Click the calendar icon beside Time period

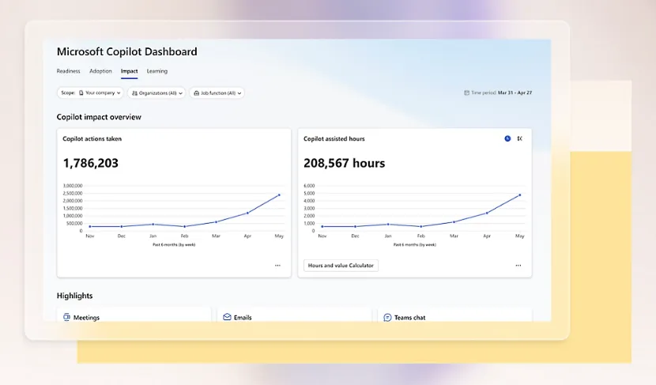(x=466, y=93)
